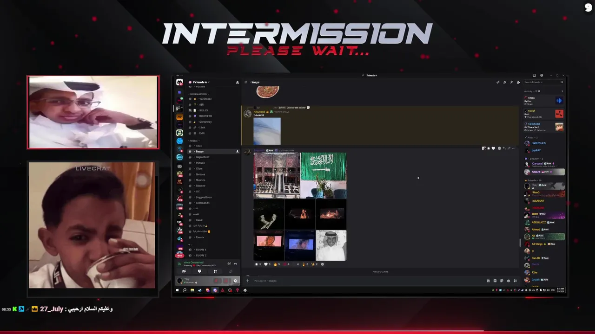Image resolution: width=595 pixels, height=334 pixels.
Task: Open member Ghaith in member list
Action: coord(544,280)
